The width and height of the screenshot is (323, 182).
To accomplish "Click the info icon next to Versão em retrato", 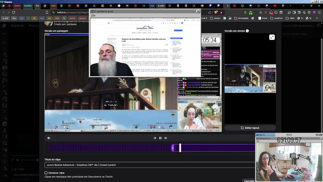I will click(247, 31).
